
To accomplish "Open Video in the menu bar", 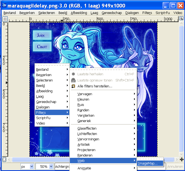I will click(x=178, y=13).
